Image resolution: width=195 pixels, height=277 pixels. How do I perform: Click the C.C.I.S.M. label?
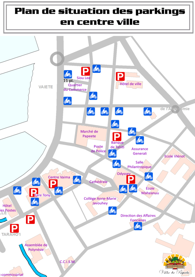[x=67, y=262]
